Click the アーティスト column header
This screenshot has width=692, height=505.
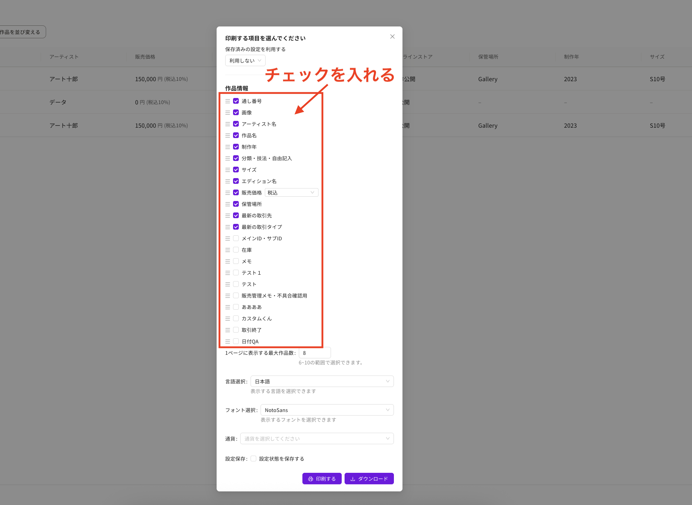pos(64,57)
